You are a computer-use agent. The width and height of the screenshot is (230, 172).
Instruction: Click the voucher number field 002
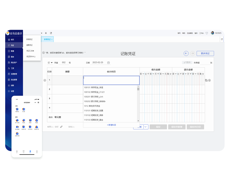64,62
